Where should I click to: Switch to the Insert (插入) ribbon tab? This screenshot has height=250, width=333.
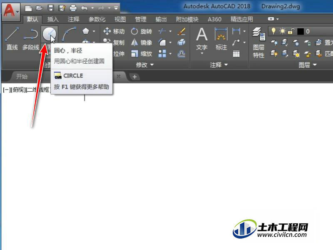click(x=53, y=19)
